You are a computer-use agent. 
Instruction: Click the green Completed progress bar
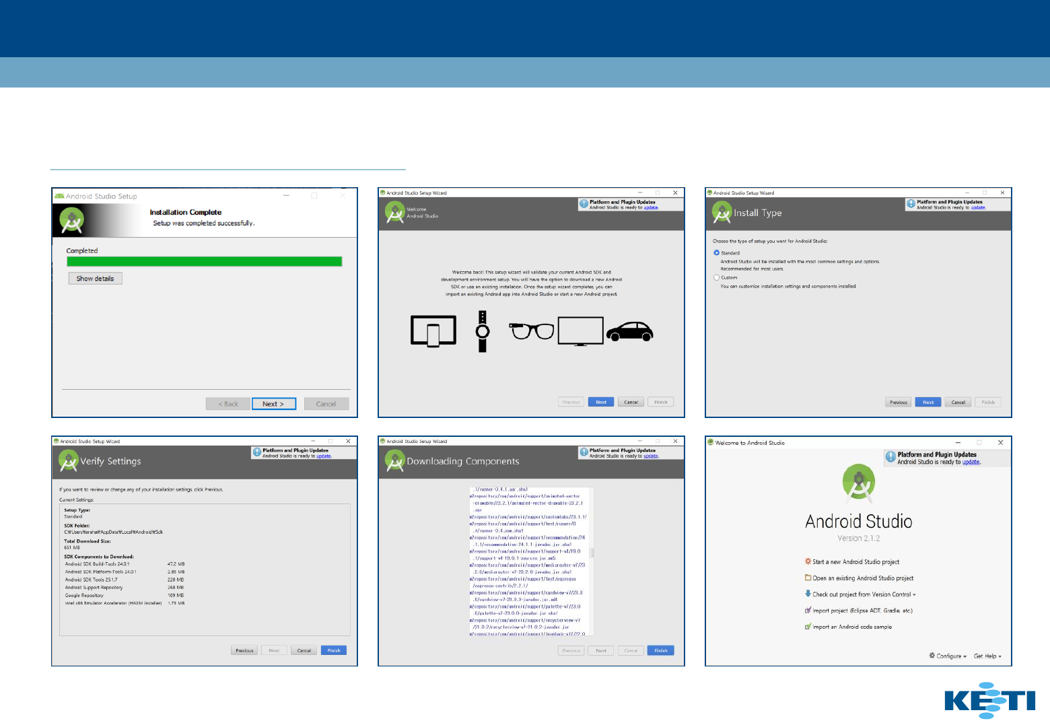click(x=205, y=261)
